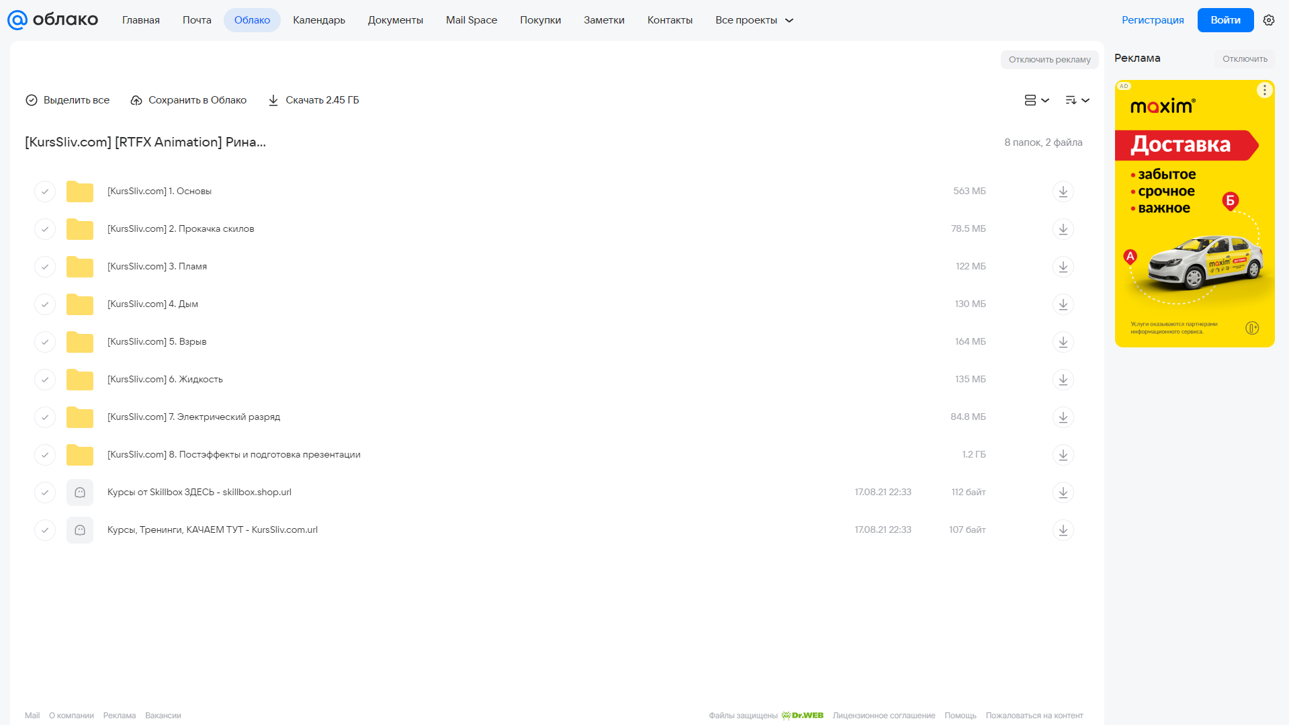Click 'Сохранить в Облако'

tap(189, 100)
